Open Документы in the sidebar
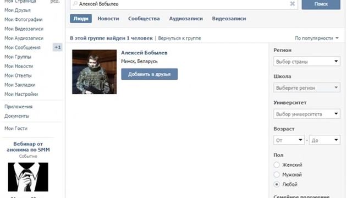Screen dimensions: 352x198 click(17, 116)
